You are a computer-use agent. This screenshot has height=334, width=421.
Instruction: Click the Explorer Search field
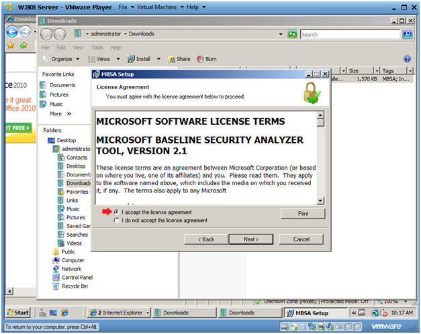tap(350, 35)
